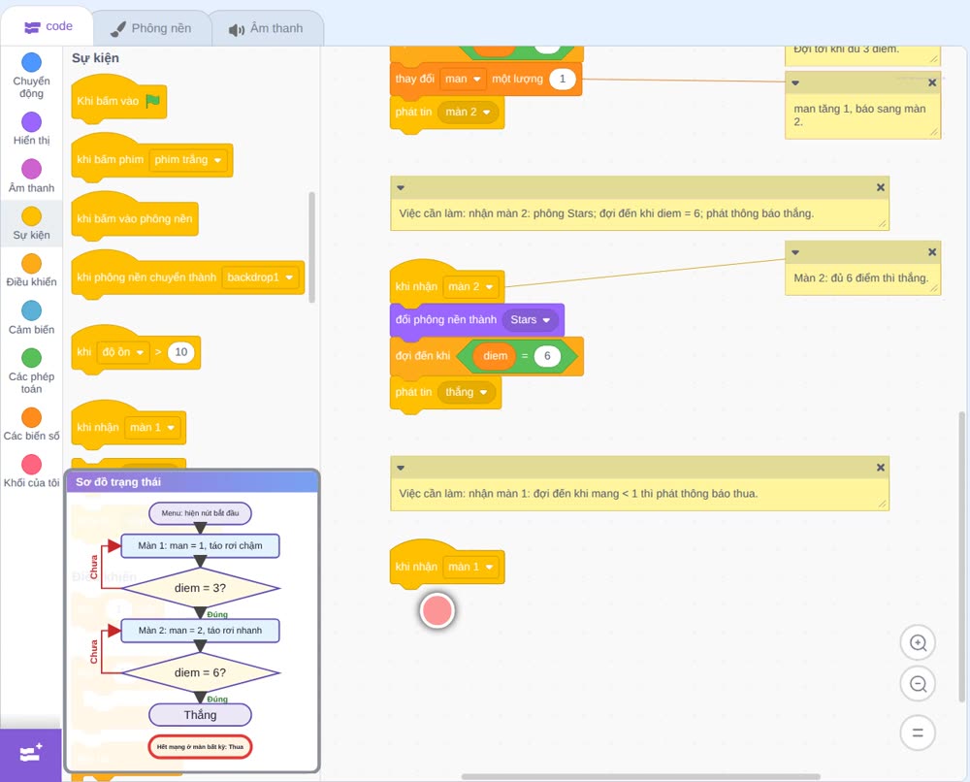This screenshot has height=782, width=970.
Task: Open the 'thắng' broadcast dropdown
Action: tap(468, 392)
